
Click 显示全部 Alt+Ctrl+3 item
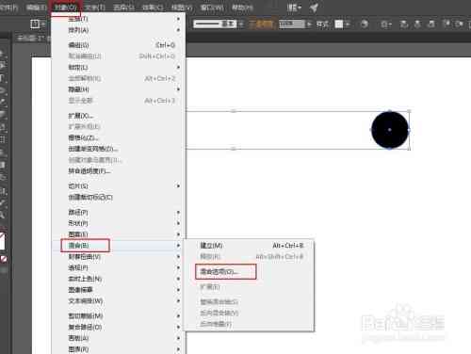click(x=119, y=101)
